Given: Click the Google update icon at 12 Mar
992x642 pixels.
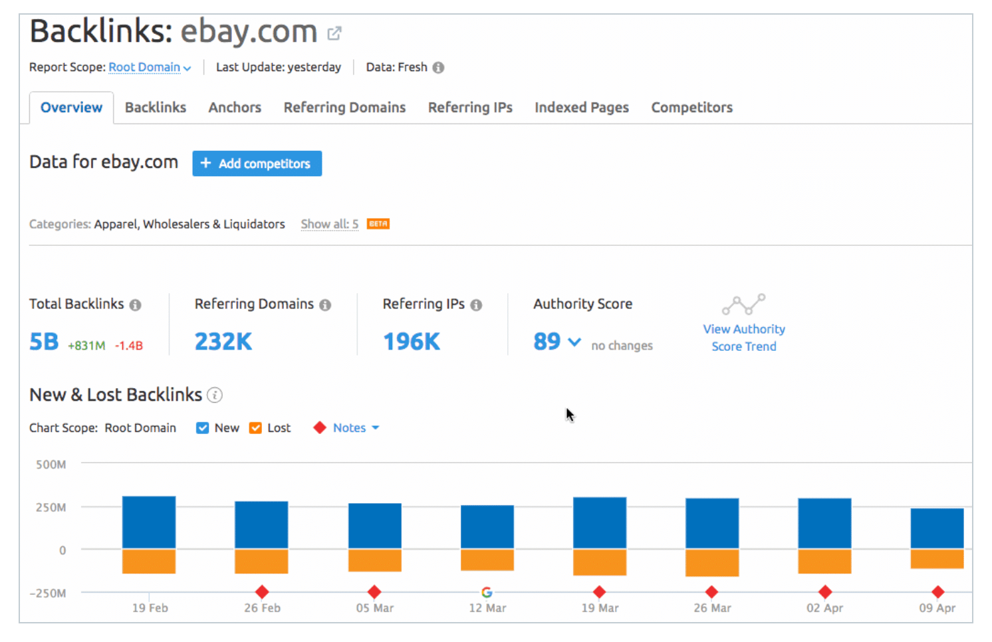Looking at the screenshot, I should [x=487, y=592].
